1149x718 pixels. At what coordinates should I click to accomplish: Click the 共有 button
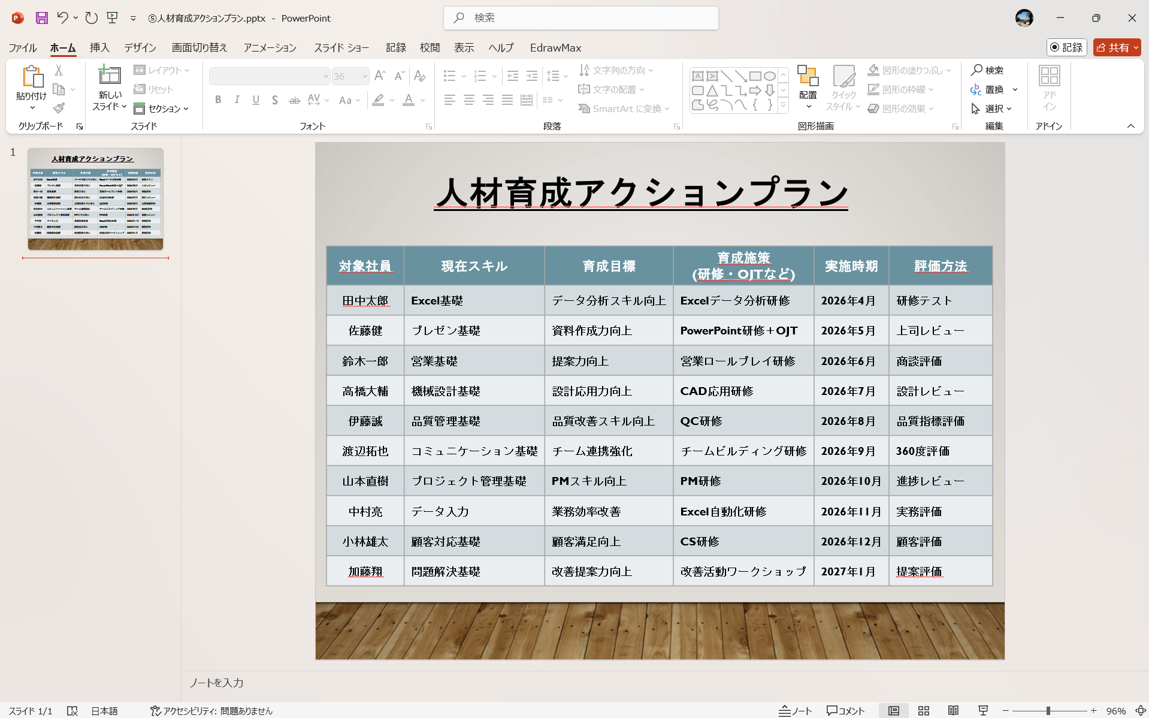(x=1117, y=47)
